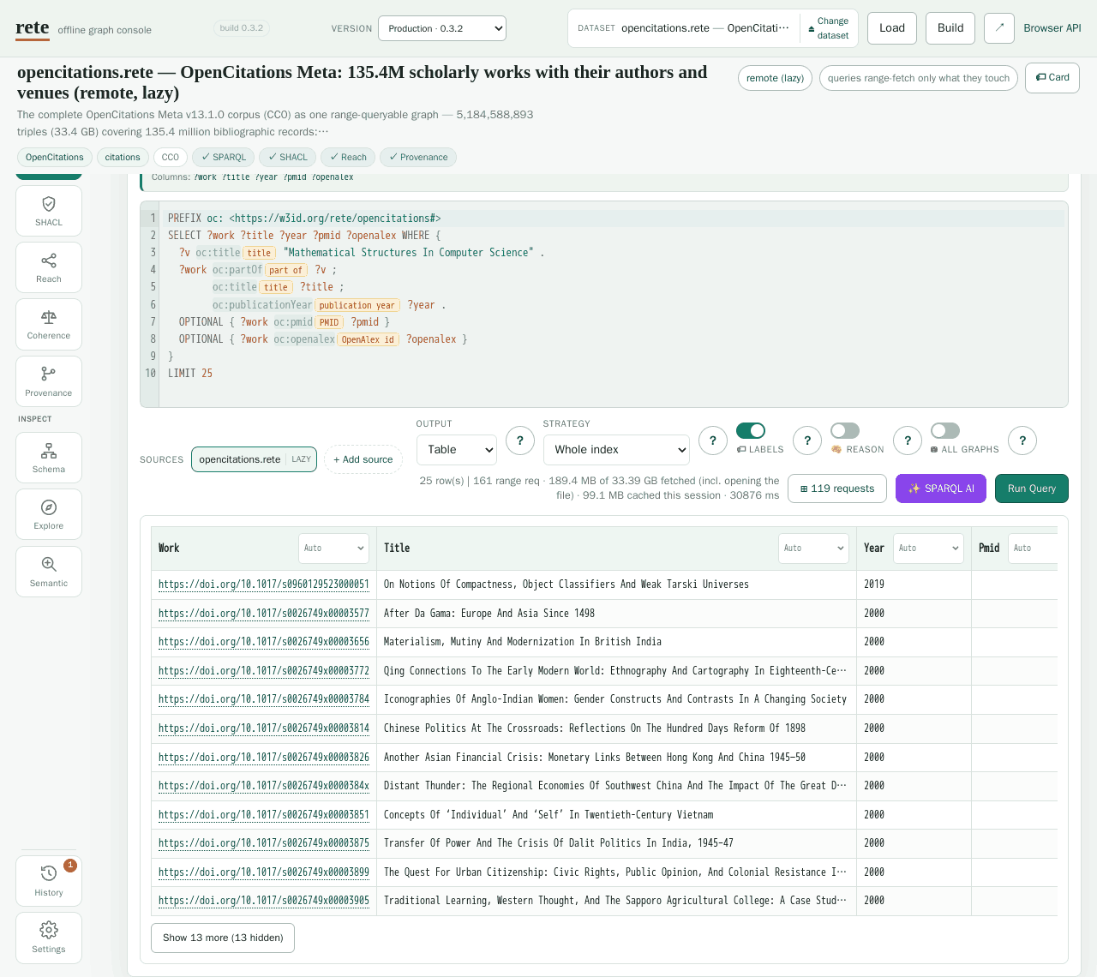Run the query
The image size is (1097, 977).
point(1032,488)
